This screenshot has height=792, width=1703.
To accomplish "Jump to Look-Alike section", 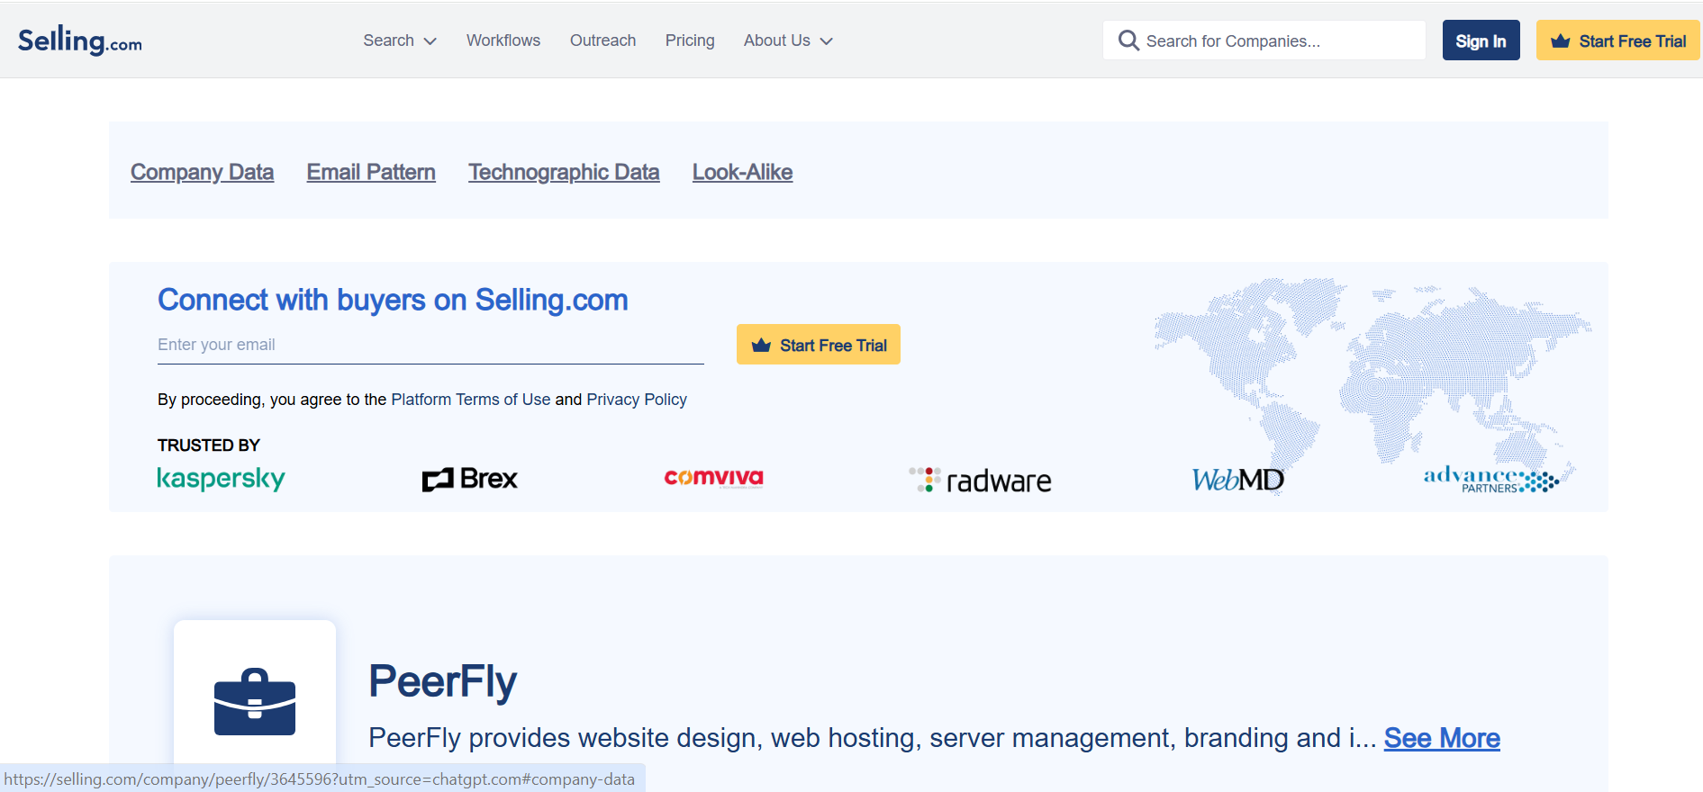I will [742, 172].
